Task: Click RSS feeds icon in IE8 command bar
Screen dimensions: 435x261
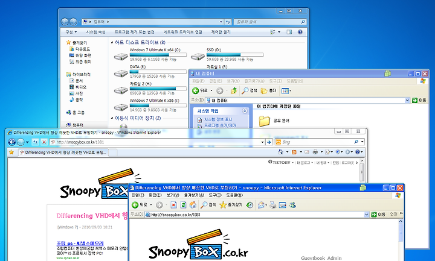Action: point(294,152)
